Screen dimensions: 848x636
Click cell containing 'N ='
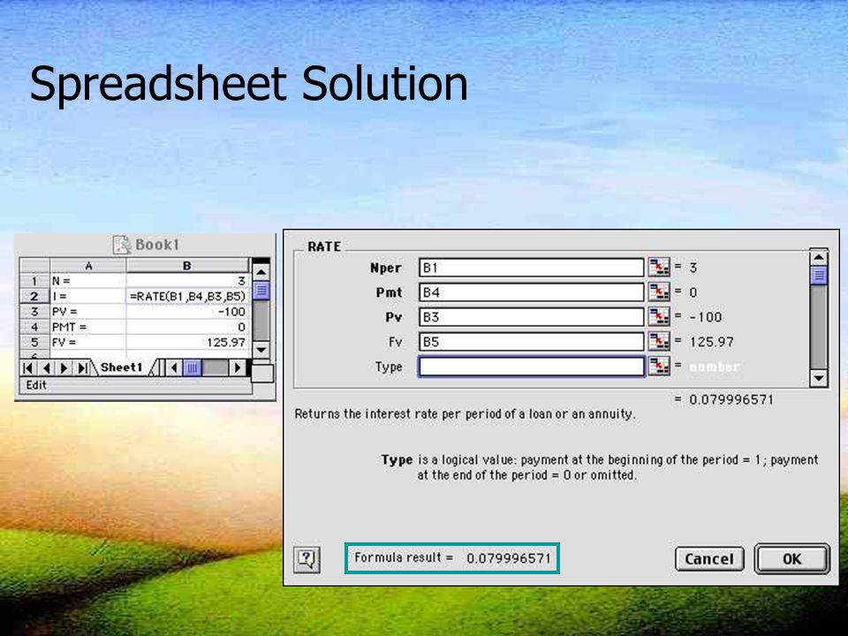(x=88, y=281)
